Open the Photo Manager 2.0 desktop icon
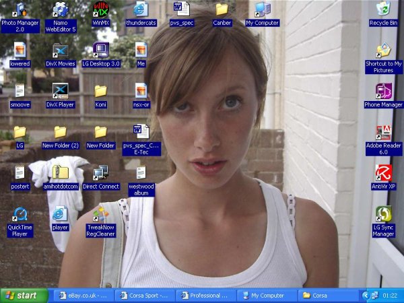Image resolution: width=404 pixels, height=303 pixels. (20, 10)
